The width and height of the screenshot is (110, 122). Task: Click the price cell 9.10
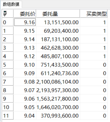(x=25, y=65)
